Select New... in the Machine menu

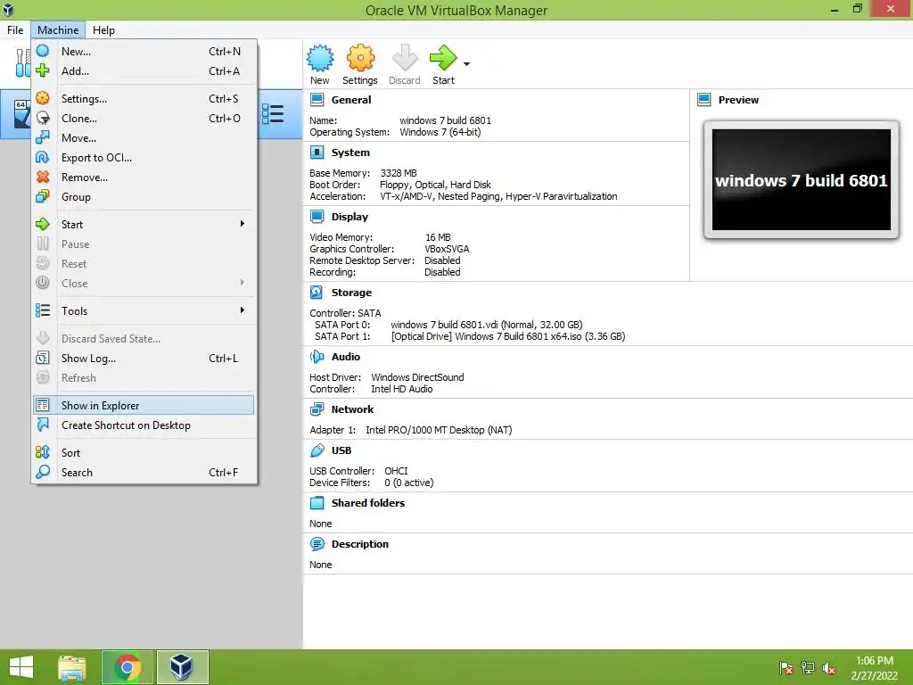[144, 51]
